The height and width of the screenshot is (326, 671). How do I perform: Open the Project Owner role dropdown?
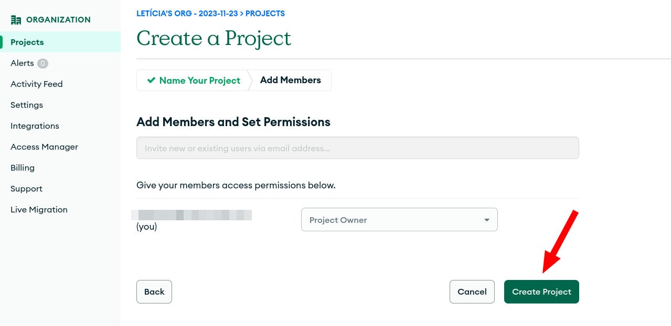399,220
